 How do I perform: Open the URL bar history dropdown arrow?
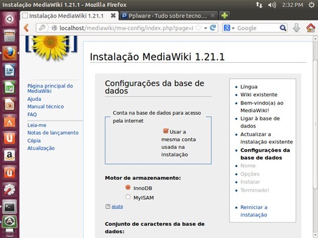click(x=206, y=28)
